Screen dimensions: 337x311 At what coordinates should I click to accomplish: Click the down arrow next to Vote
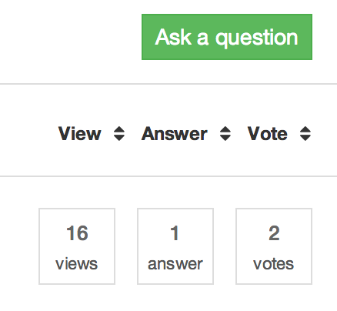point(305,138)
